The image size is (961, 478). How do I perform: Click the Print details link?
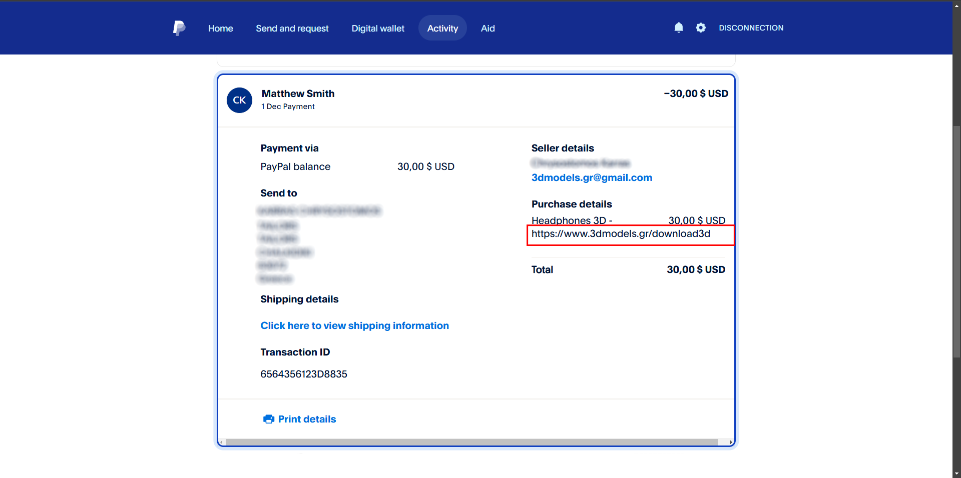[307, 419]
